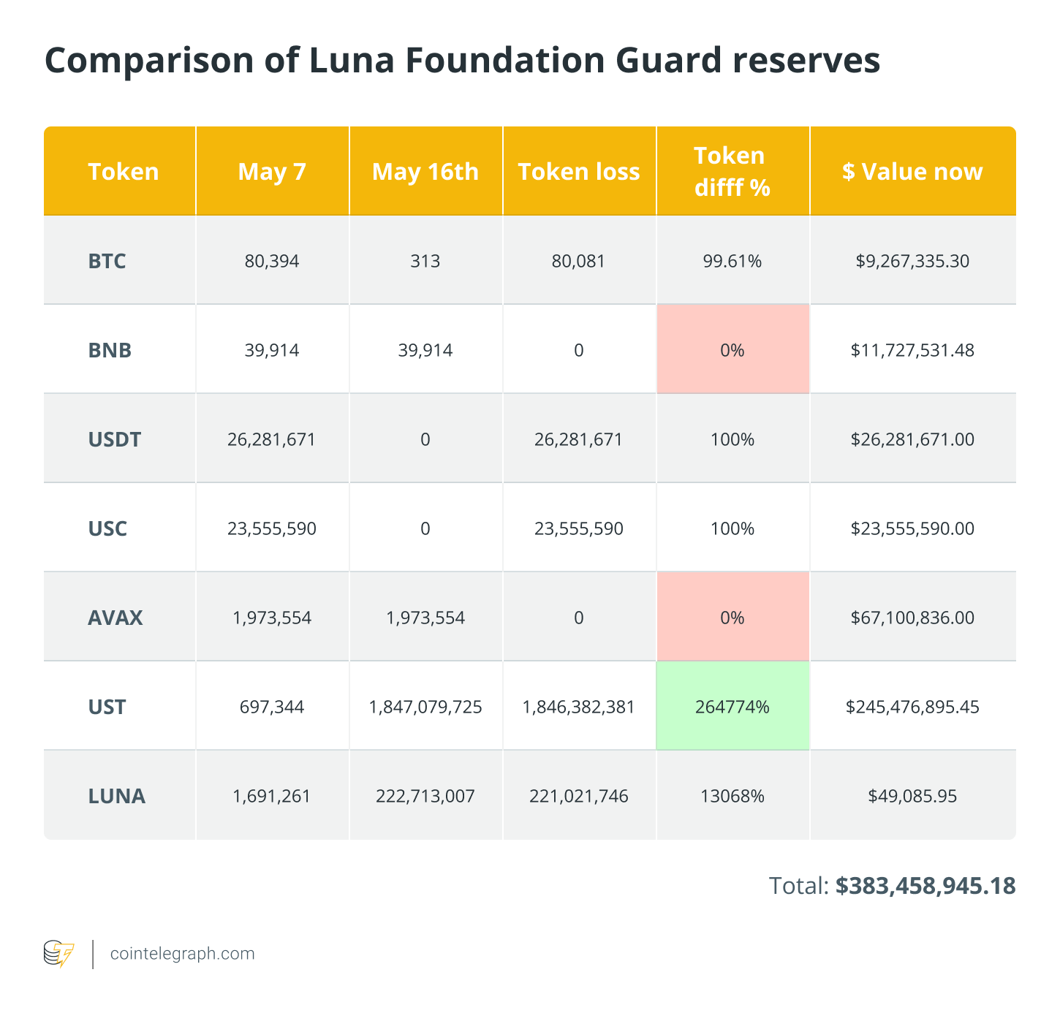Click the pink 0% cell for AVAX
This screenshot has width=1060, height=1013.
(x=732, y=618)
